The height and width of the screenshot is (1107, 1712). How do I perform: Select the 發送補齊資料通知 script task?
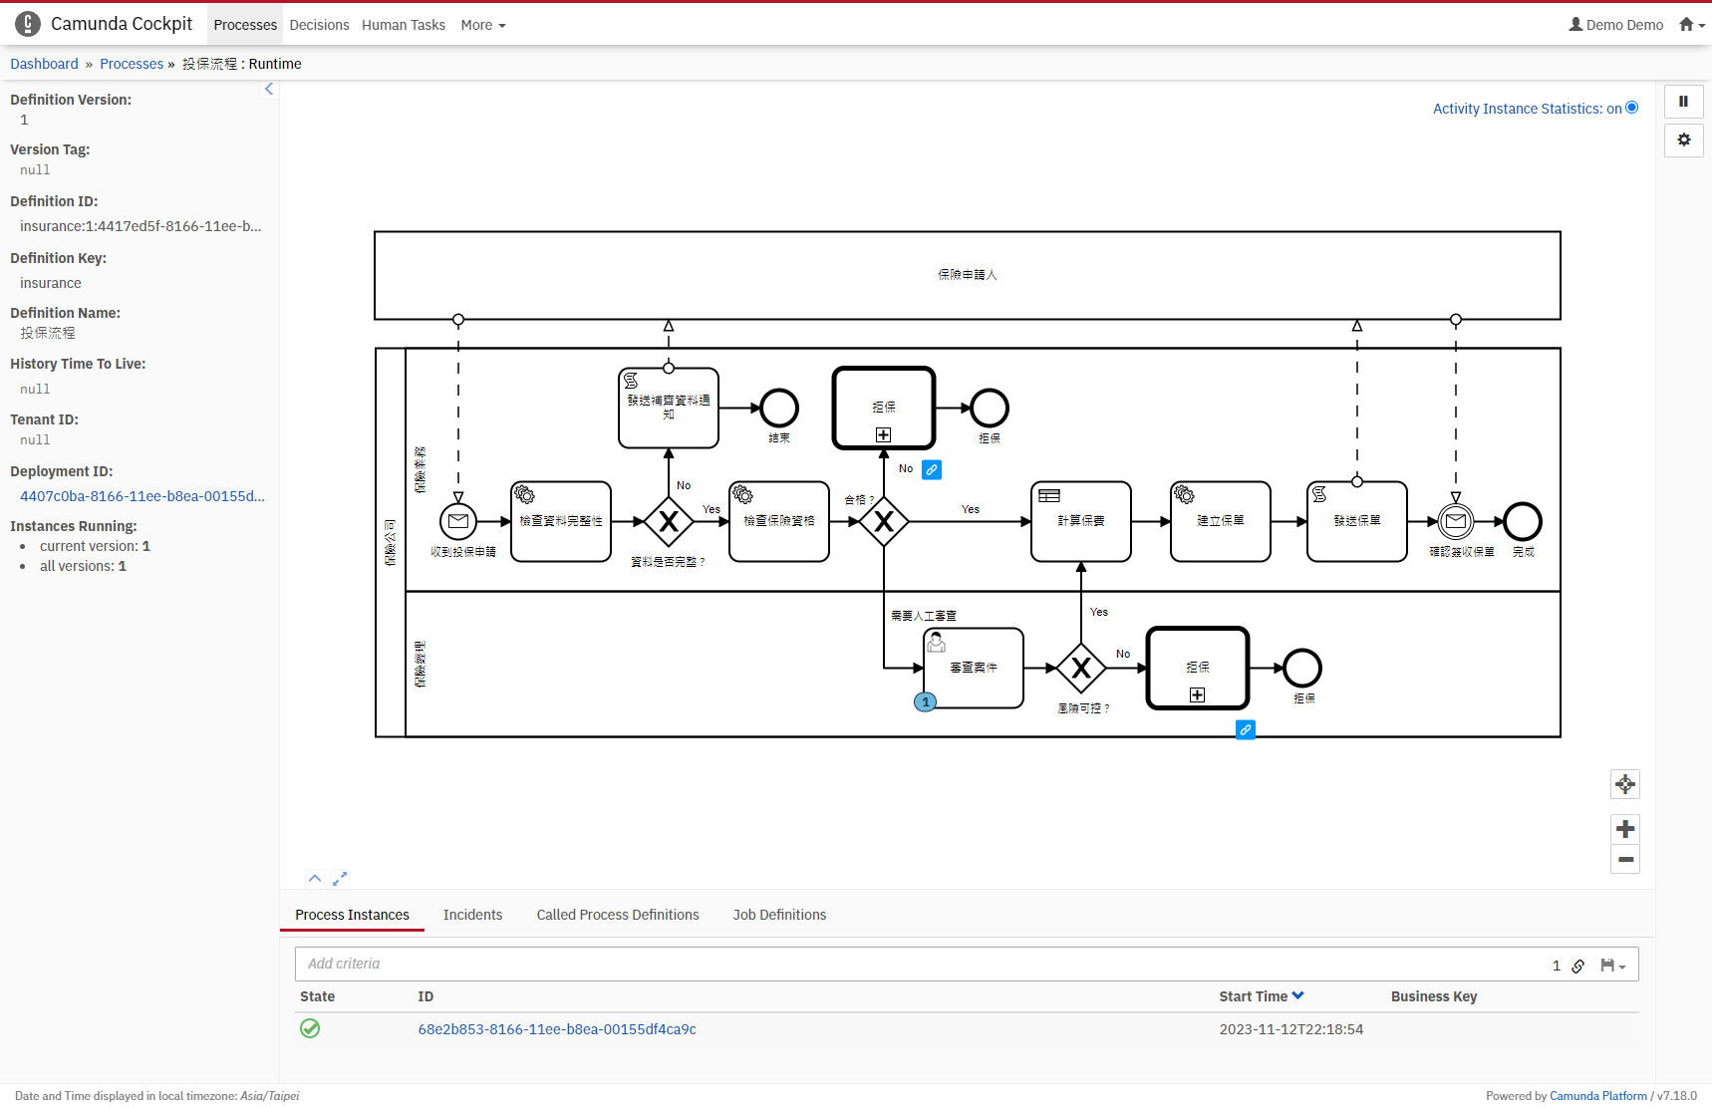[669, 409]
